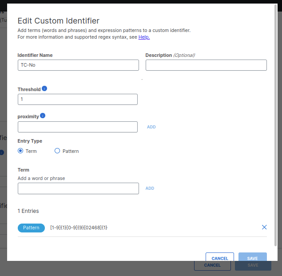Select the Pattern entry type
Screen dimensions: 282x276
click(x=57, y=151)
